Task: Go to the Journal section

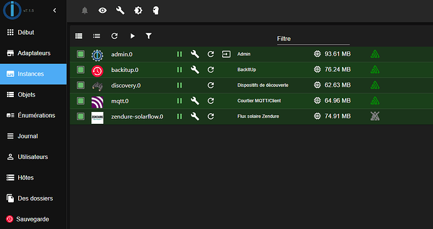Action: click(33, 136)
